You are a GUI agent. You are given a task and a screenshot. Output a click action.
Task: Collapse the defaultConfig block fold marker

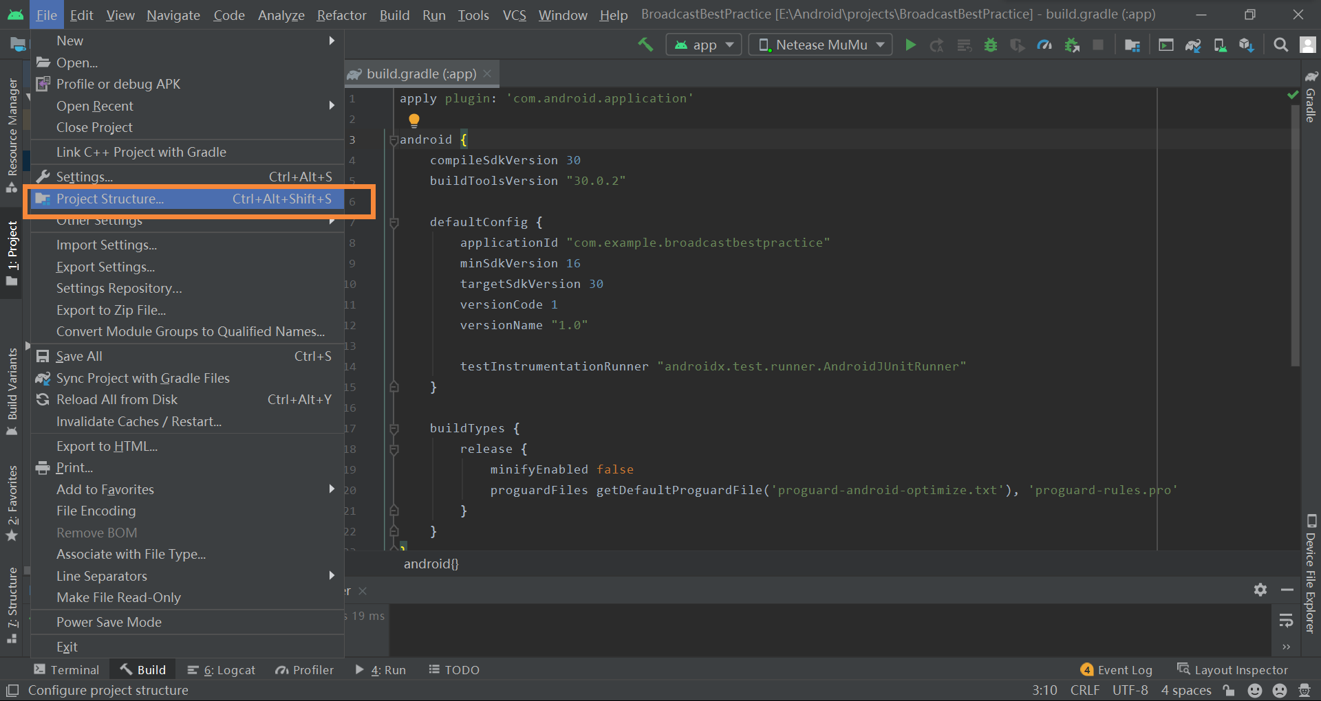pos(394,222)
